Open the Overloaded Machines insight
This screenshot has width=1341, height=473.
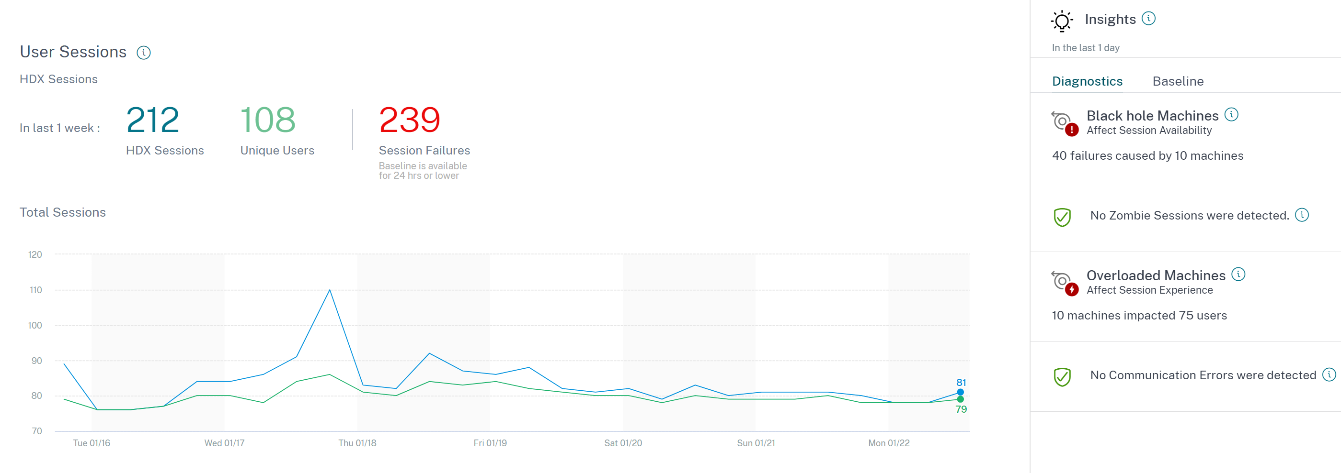(1155, 275)
